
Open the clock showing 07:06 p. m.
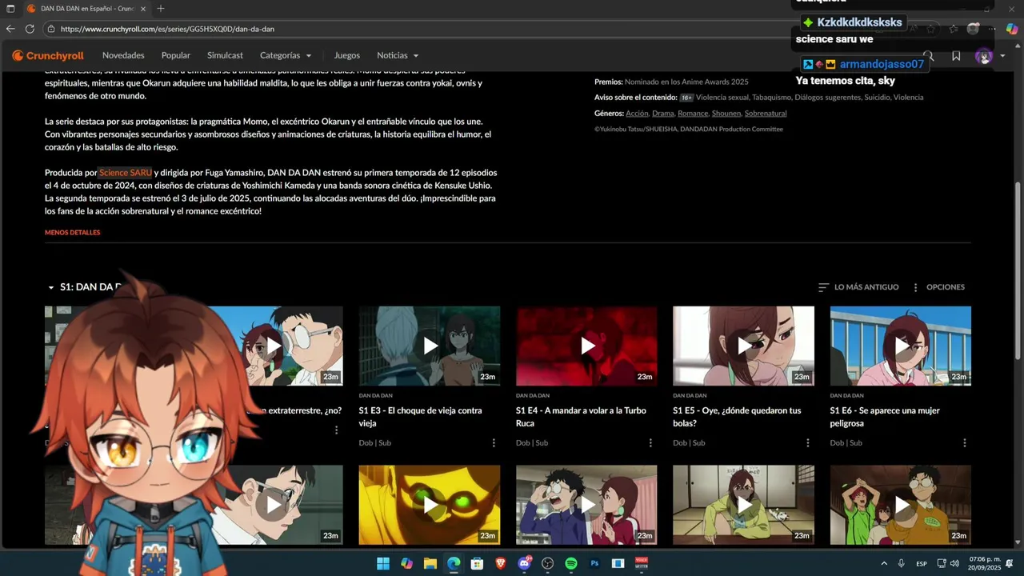(985, 563)
